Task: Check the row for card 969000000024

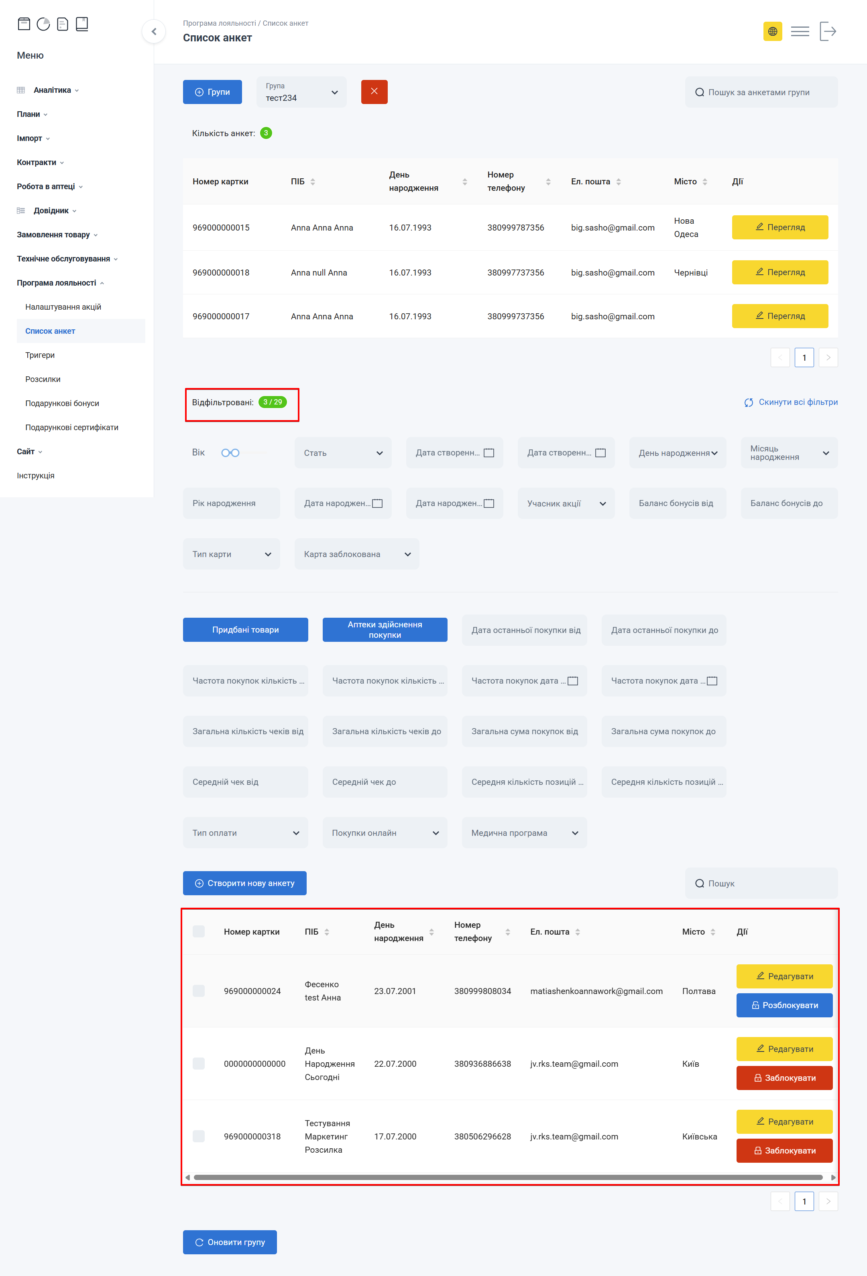Action: click(x=199, y=990)
